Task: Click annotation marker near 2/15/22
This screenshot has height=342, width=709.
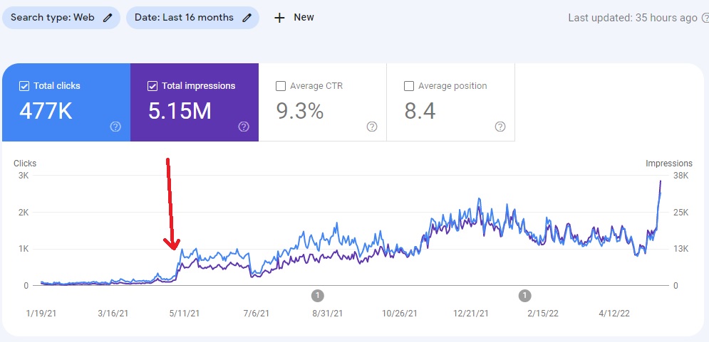Action: click(x=524, y=296)
